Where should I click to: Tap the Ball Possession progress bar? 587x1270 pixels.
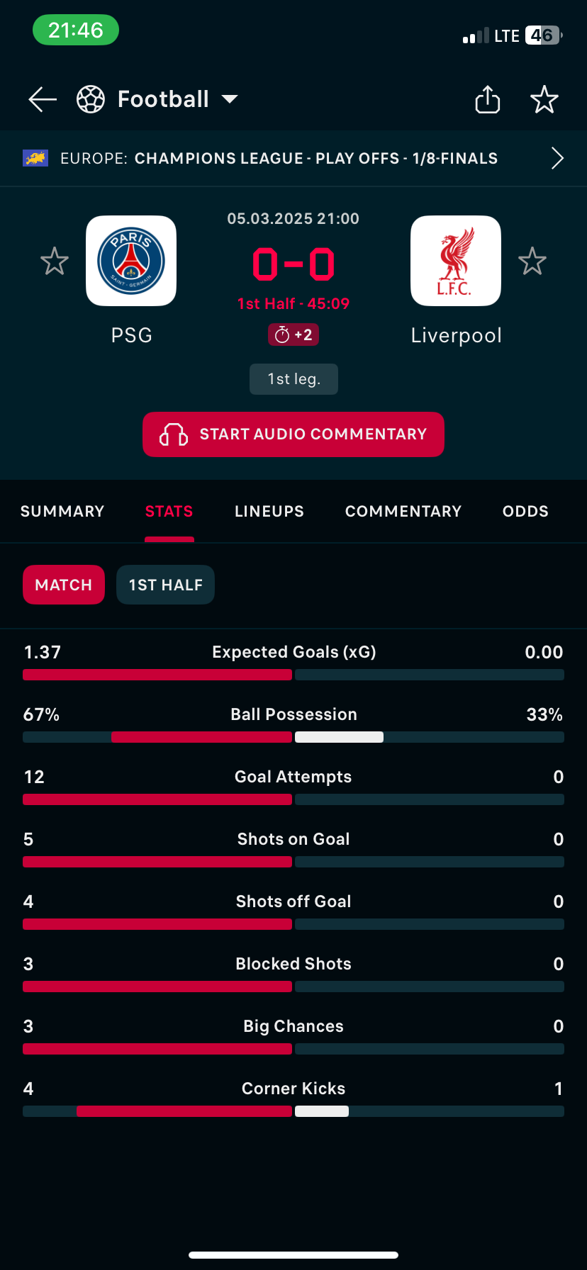[x=293, y=737]
